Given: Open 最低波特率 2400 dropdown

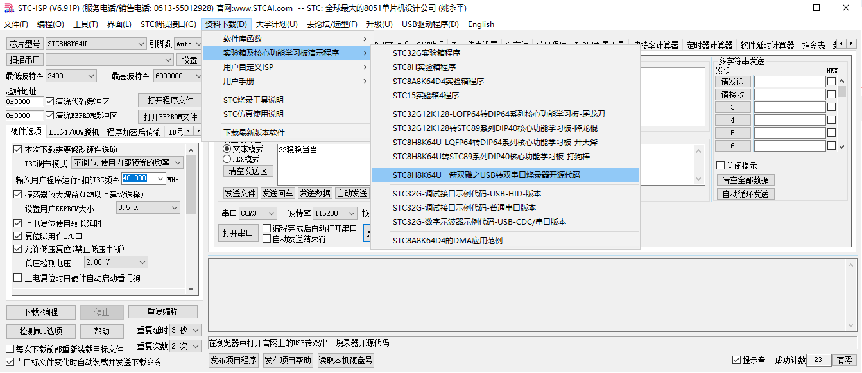Looking at the screenshot, I should pos(71,76).
